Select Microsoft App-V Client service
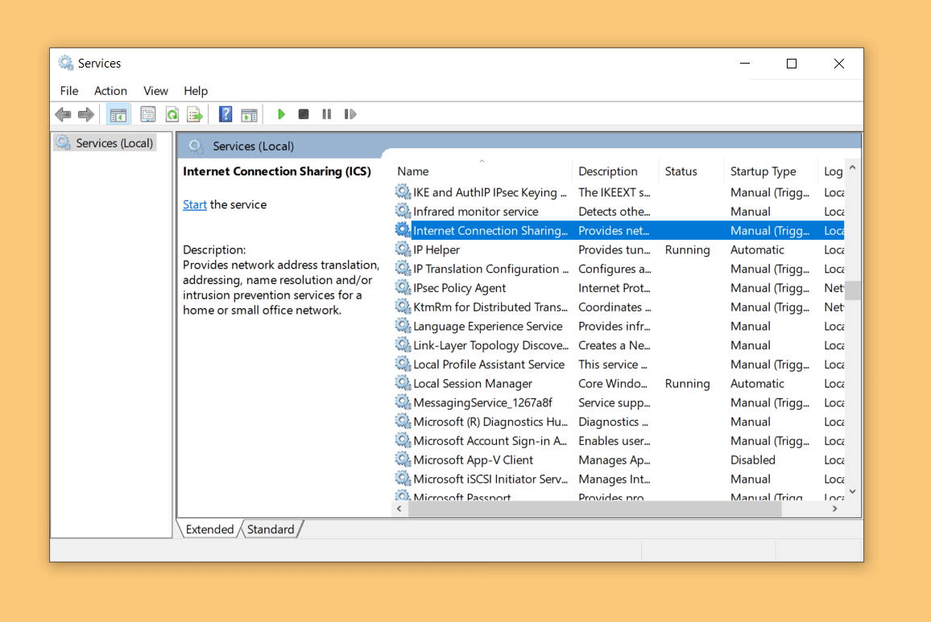The width and height of the screenshot is (931, 622). (x=619, y=459)
